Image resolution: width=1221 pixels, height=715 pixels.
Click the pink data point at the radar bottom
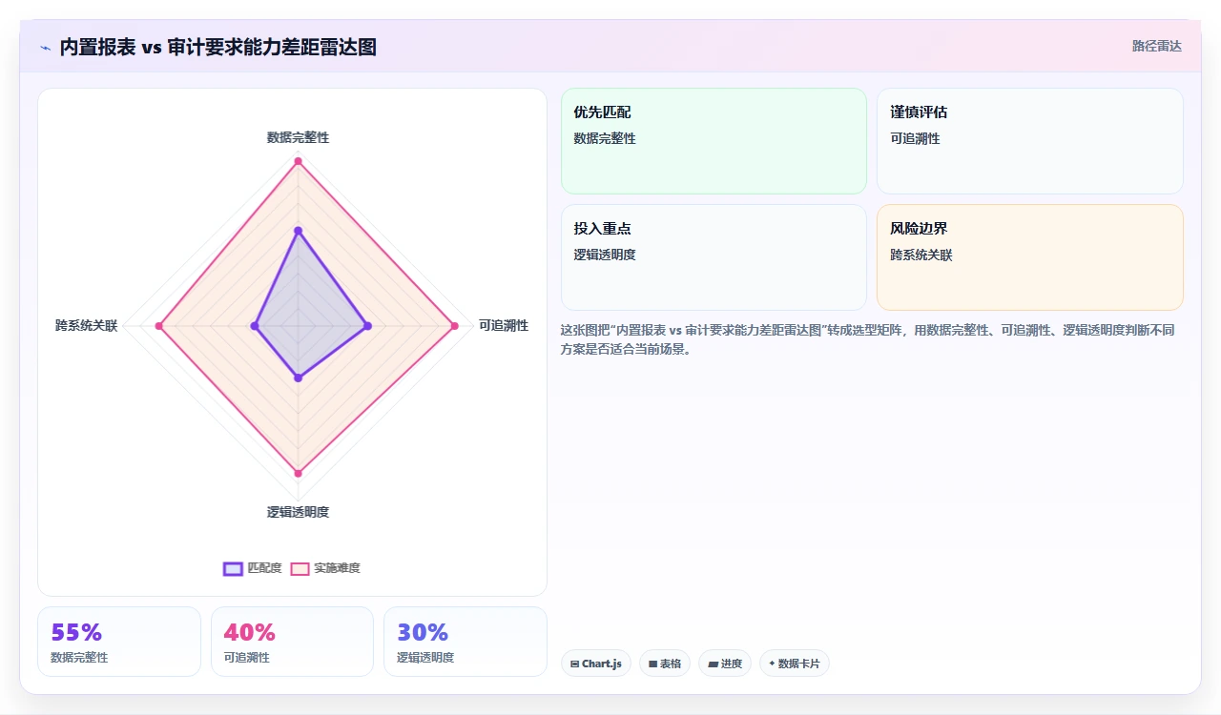coord(298,473)
